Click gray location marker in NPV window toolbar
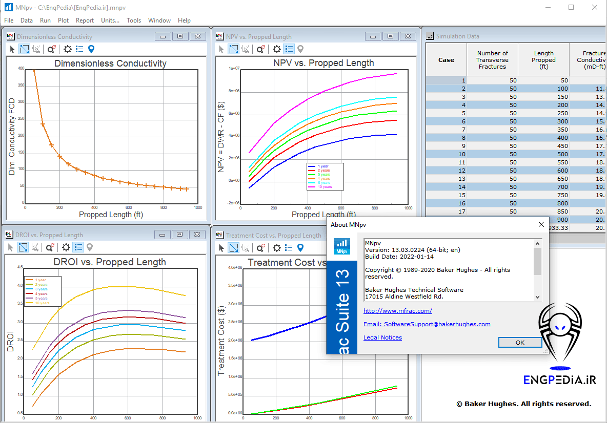The height and width of the screenshot is (423, 607). (300, 49)
